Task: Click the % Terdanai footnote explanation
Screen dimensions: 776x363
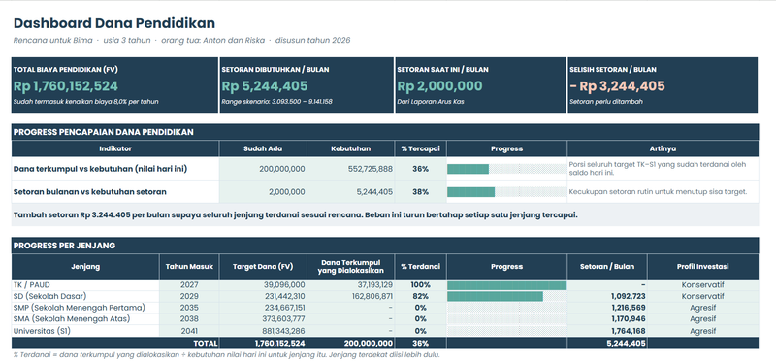Action: [227, 354]
